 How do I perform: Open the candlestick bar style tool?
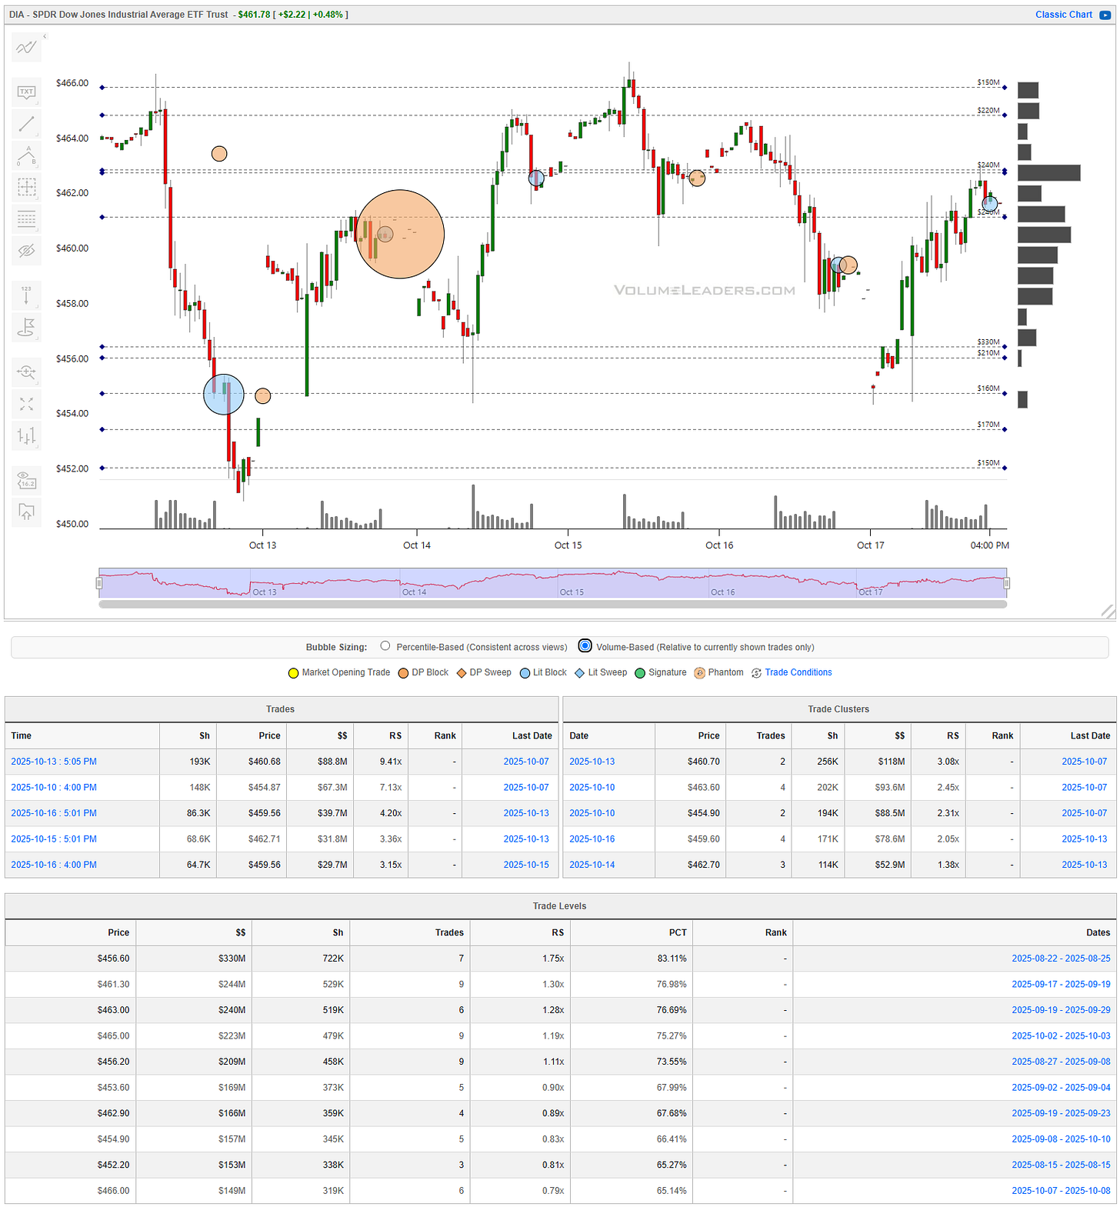click(x=26, y=436)
